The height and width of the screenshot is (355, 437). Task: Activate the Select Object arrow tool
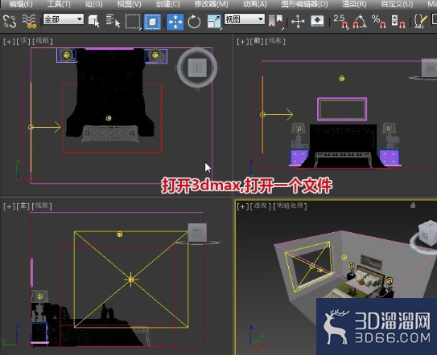coord(94,21)
